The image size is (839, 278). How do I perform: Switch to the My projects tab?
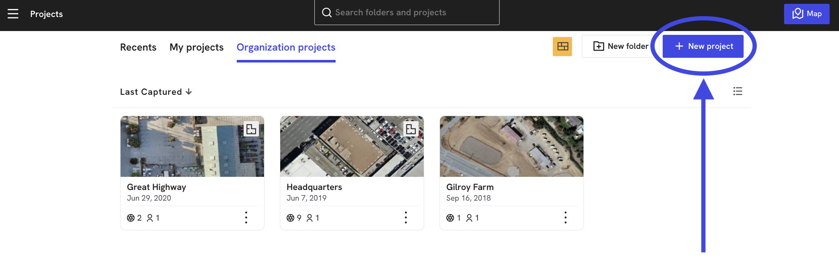coord(196,47)
